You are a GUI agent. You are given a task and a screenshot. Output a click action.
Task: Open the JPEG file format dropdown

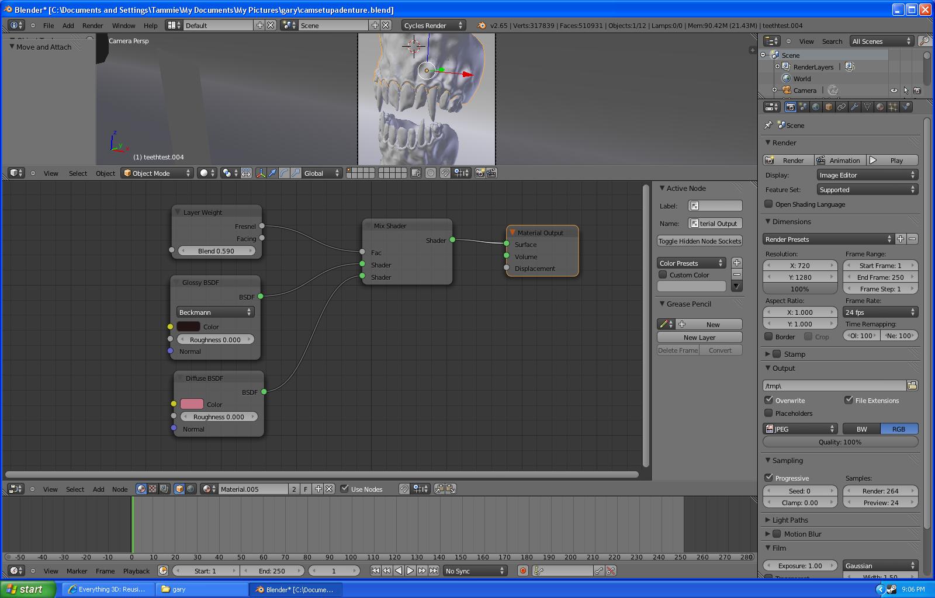[x=801, y=429]
